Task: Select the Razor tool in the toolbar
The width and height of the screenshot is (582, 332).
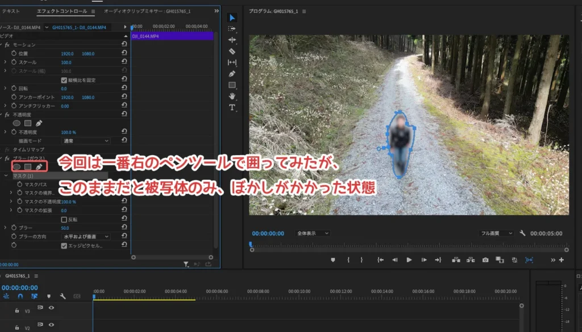Action: click(232, 51)
